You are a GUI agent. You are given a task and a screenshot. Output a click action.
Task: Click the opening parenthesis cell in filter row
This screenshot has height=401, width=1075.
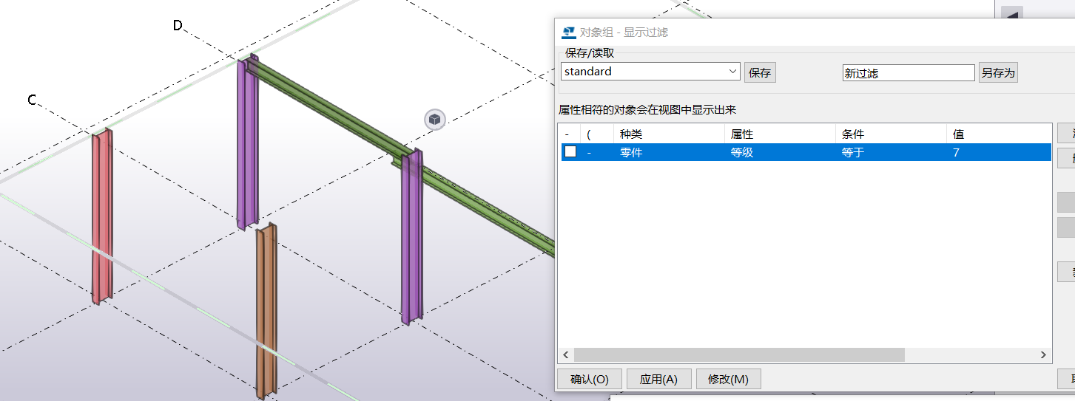[597, 153]
